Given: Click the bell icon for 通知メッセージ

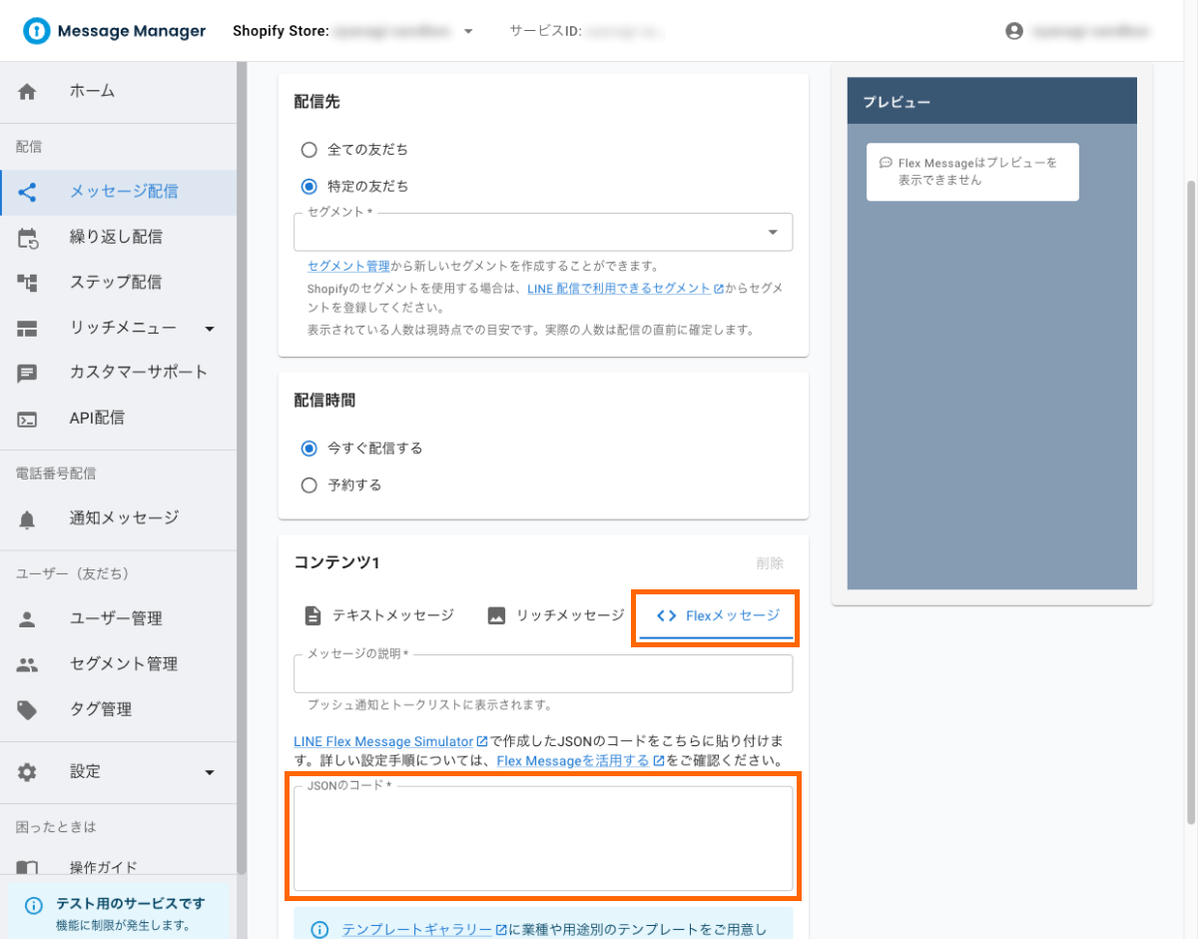Looking at the screenshot, I should (x=27, y=518).
